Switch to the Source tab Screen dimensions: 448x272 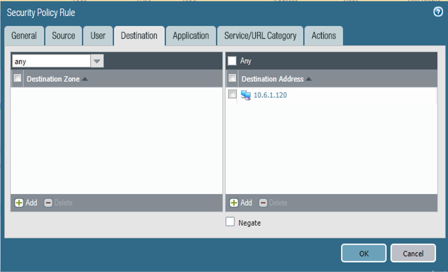(63, 36)
